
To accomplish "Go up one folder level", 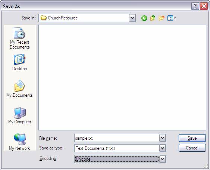I will point(153,18).
